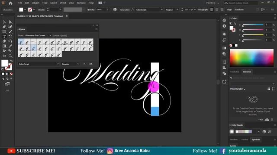277x155 pixels.
Task: Open font family dropdown in control bar
Action: (x=161, y=9)
